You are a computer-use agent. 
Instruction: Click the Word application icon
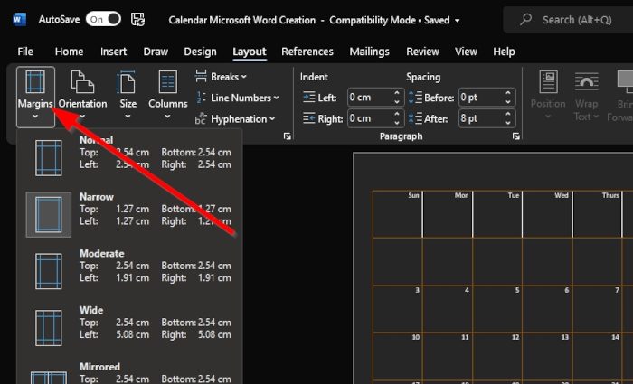pyautogui.click(x=19, y=19)
